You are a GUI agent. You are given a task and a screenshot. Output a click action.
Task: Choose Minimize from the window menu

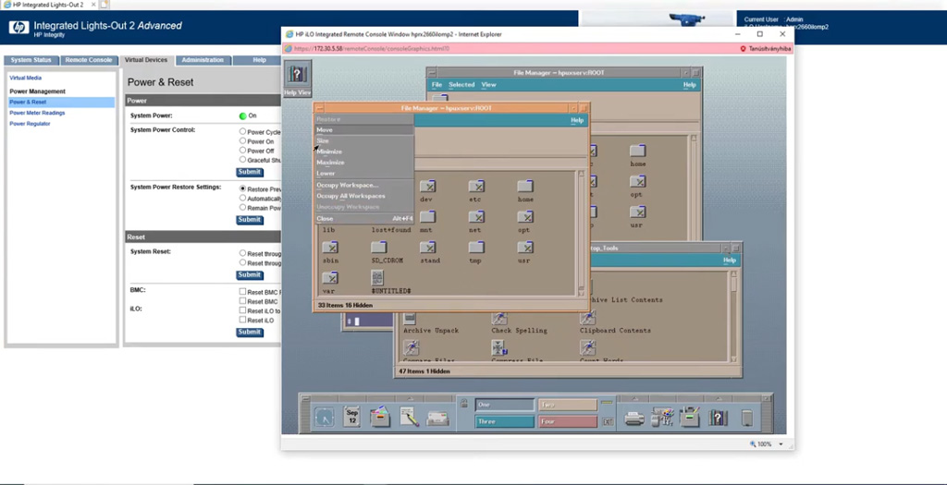coord(329,152)
